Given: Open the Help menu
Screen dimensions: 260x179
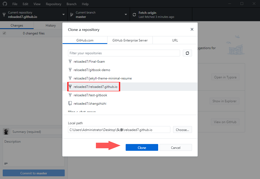Looking at the screenshot, I should [85, 4].
